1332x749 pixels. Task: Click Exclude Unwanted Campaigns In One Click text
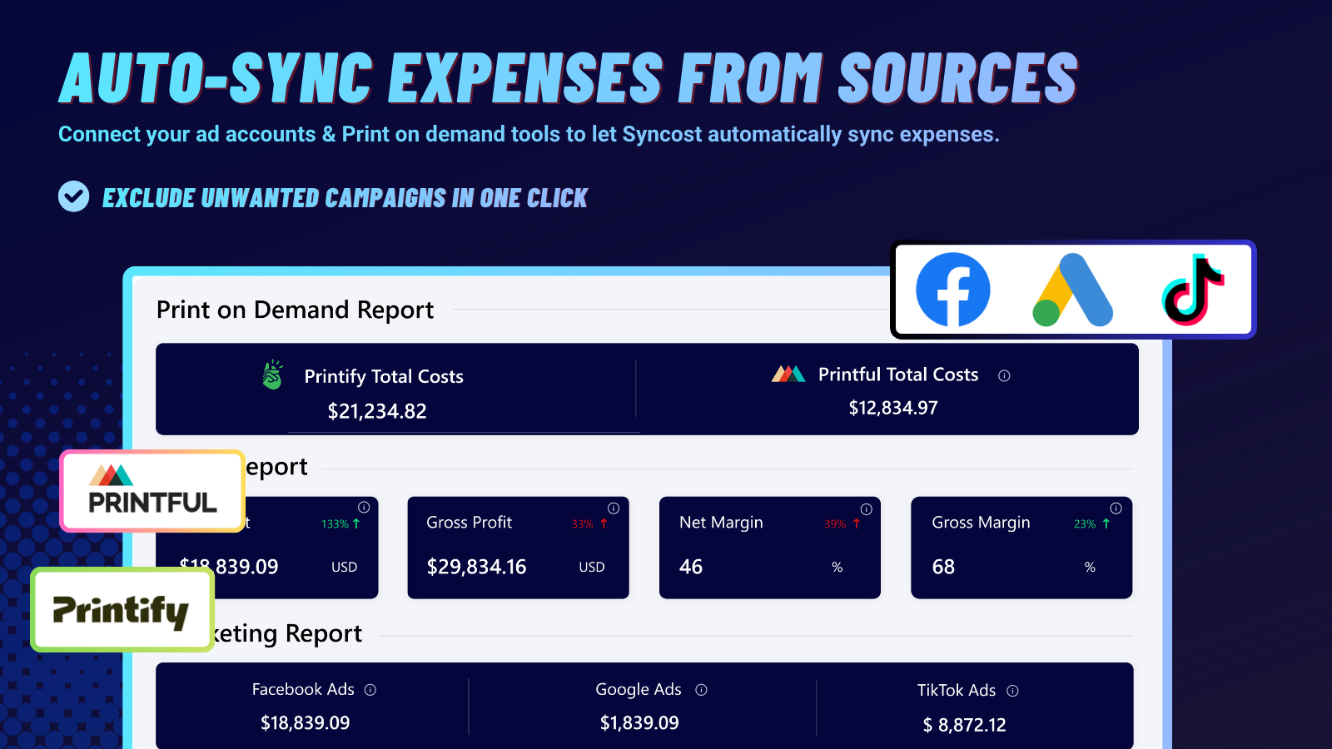345,198
